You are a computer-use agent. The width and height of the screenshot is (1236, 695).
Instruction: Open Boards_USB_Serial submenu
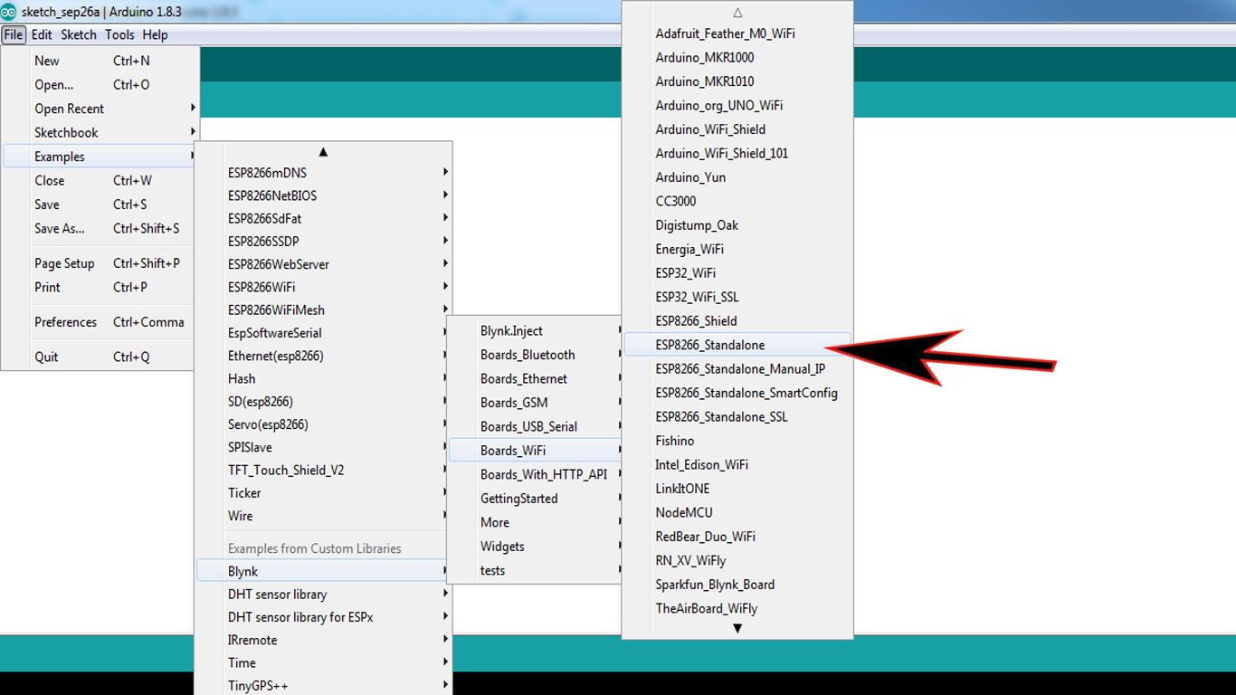pos(536,427)
